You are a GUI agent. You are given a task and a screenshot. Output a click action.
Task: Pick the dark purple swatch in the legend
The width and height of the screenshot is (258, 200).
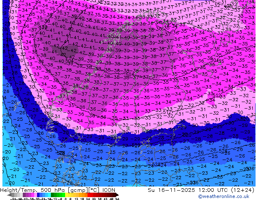24,195
